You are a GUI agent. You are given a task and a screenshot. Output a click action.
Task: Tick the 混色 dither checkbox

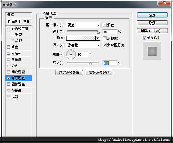(104, 25)
